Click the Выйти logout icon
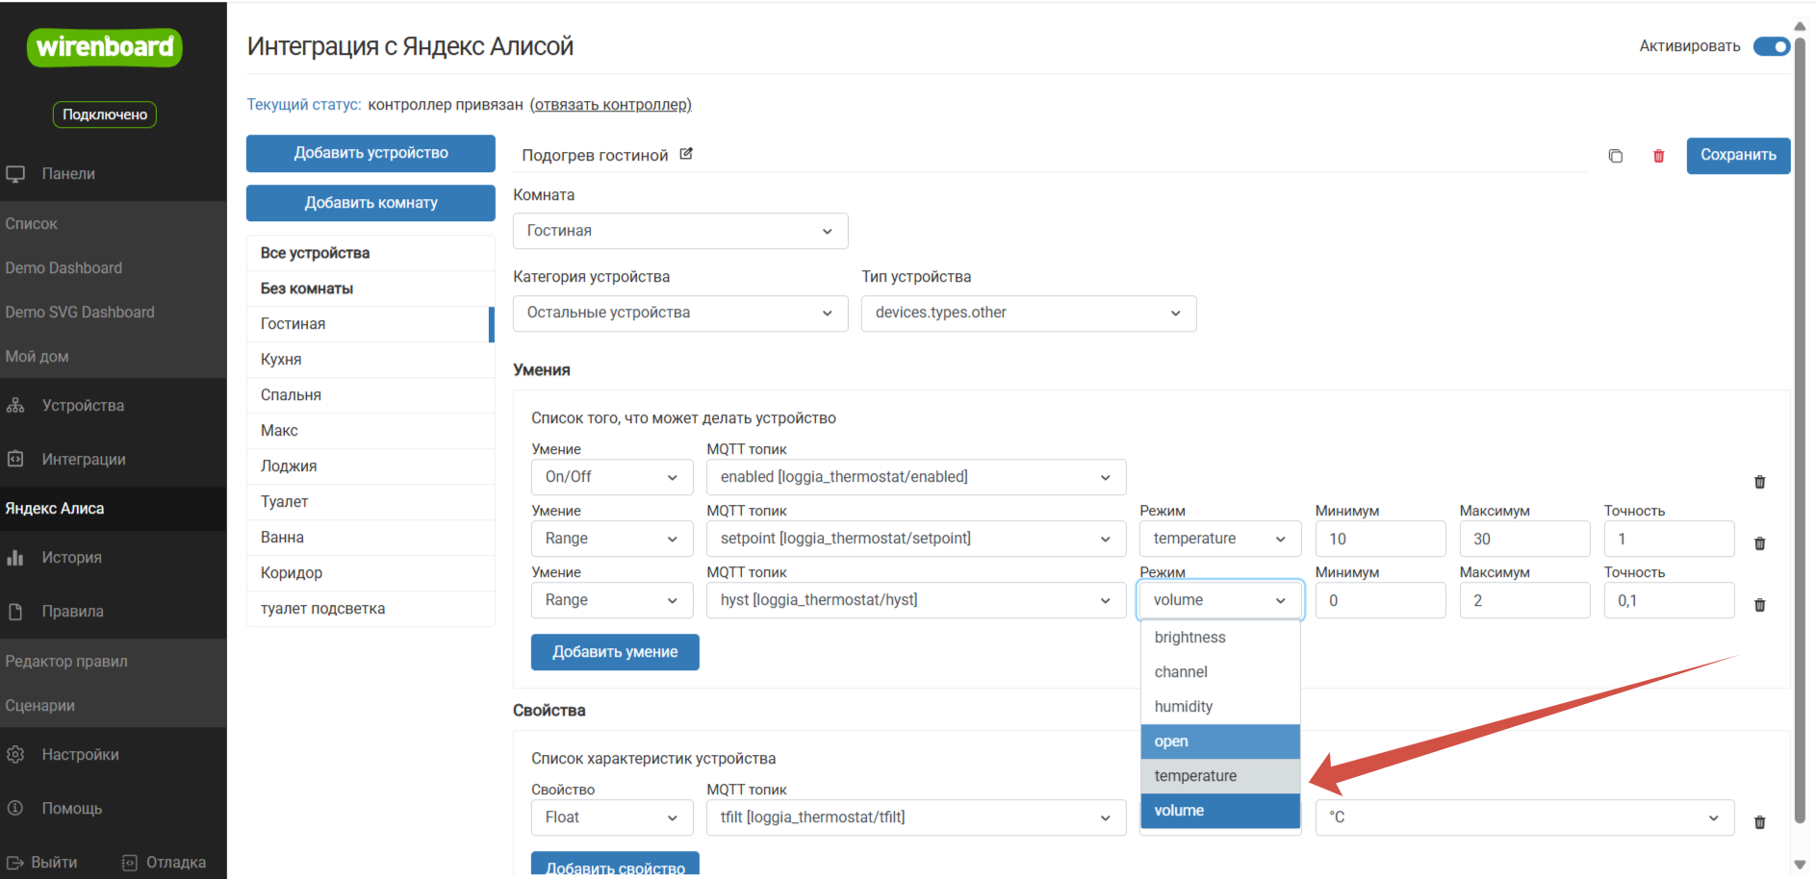The height and width of the screenshot is (879, 1817). click(15, 863)
